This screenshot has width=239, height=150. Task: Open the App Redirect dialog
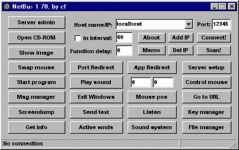tap(152, 67)
